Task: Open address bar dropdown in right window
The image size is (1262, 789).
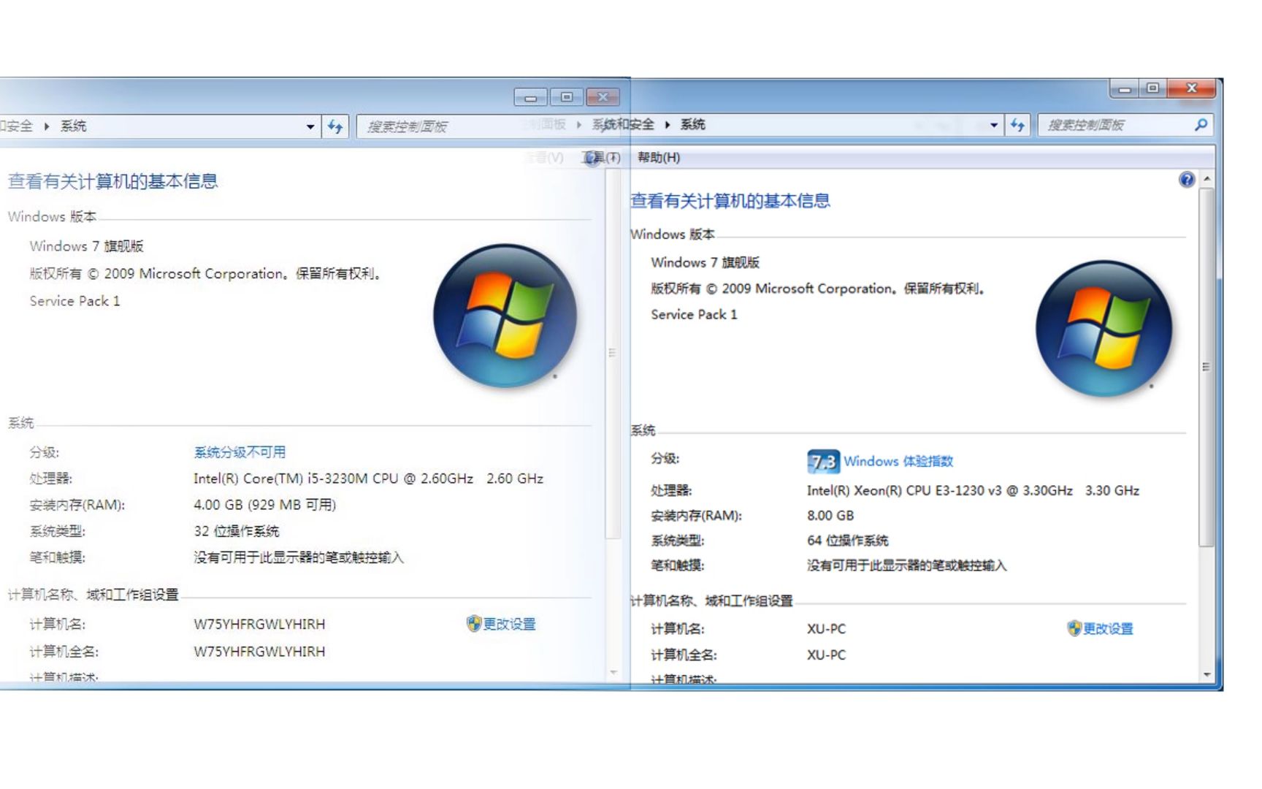Action: [994, 125]
